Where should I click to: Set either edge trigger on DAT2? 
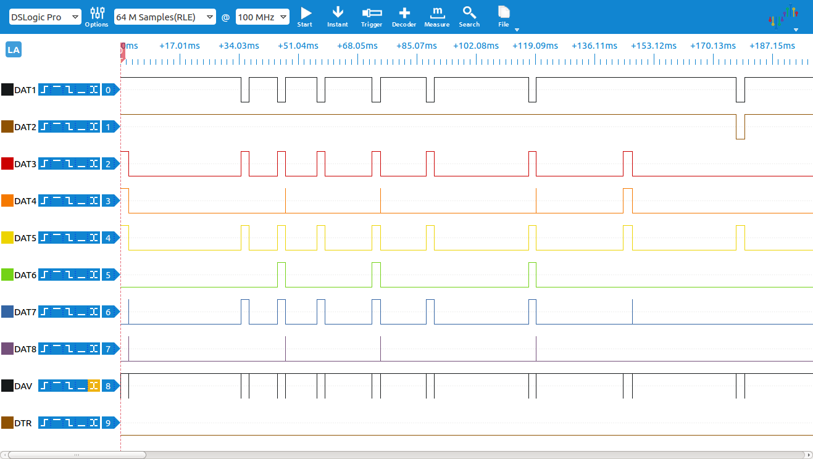coord(94,127)
